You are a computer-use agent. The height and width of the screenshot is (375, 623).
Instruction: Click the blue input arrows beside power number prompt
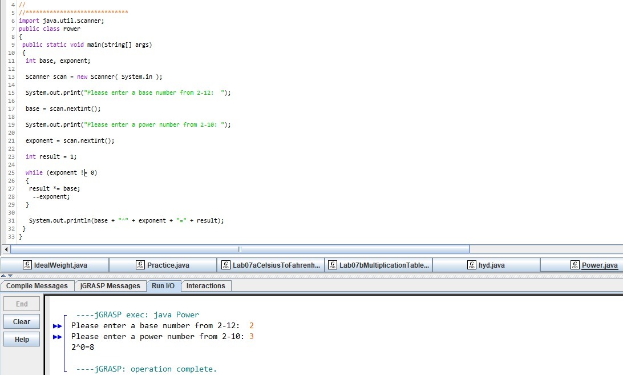pos(58,337)
